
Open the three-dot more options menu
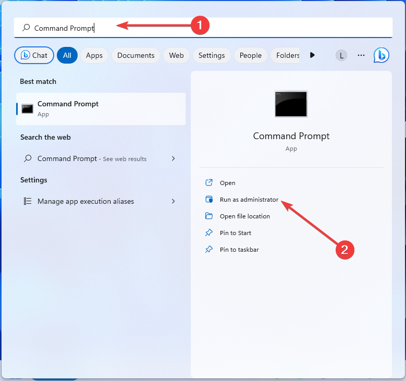361,55
